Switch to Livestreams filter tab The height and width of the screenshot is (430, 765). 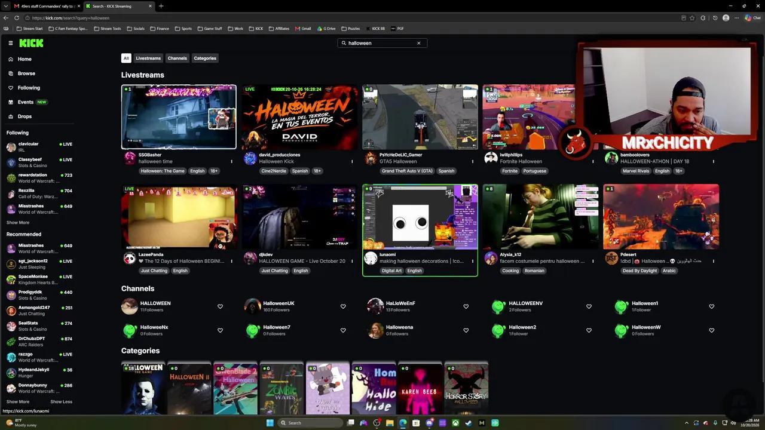point(148,58)
